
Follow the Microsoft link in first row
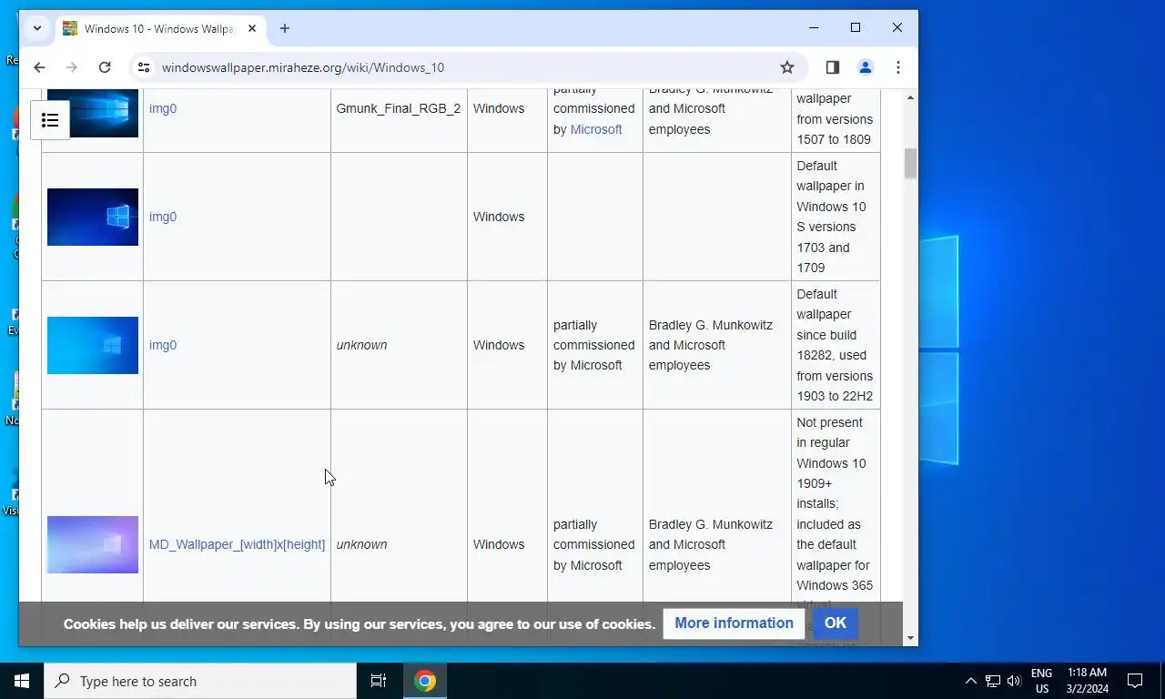[x=596, y=129]
